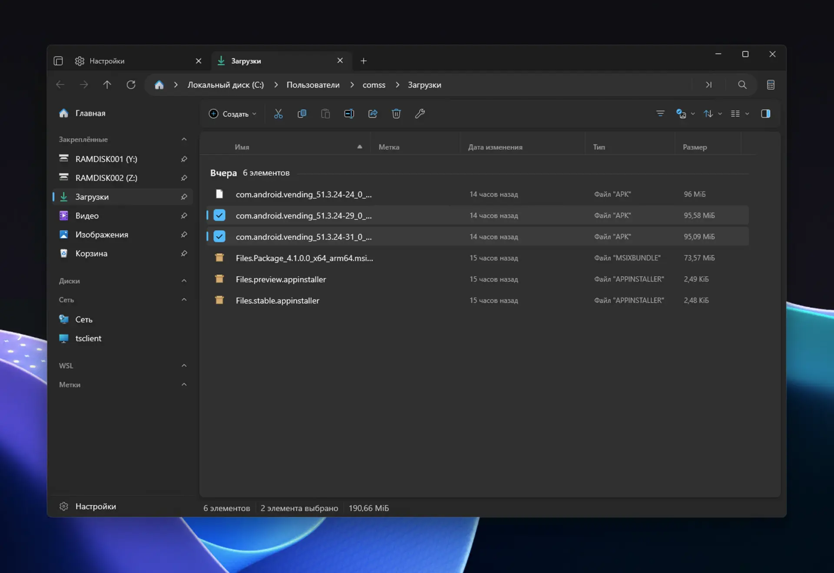
Task: Click the Paste clipboard icon
Action: [x=325, y=114]
